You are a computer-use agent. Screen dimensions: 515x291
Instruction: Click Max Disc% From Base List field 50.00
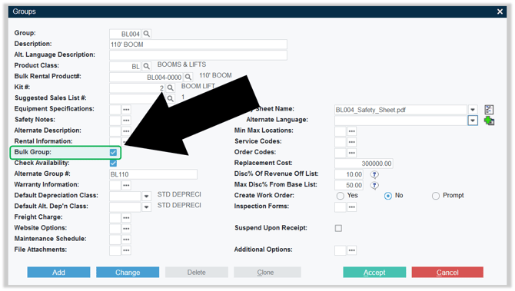[349, 185]
